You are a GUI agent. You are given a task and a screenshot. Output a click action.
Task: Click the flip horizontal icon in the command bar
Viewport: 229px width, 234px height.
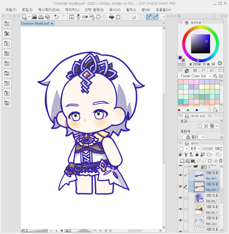85,17
